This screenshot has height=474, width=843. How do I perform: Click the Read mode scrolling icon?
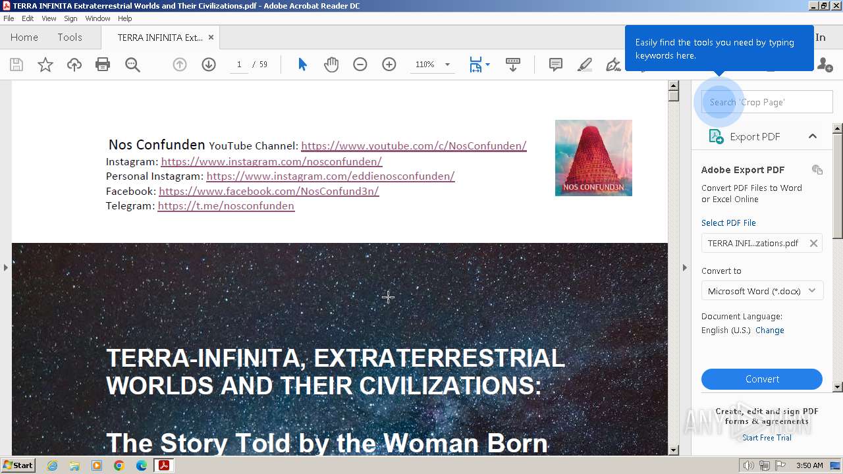(513, 65)
